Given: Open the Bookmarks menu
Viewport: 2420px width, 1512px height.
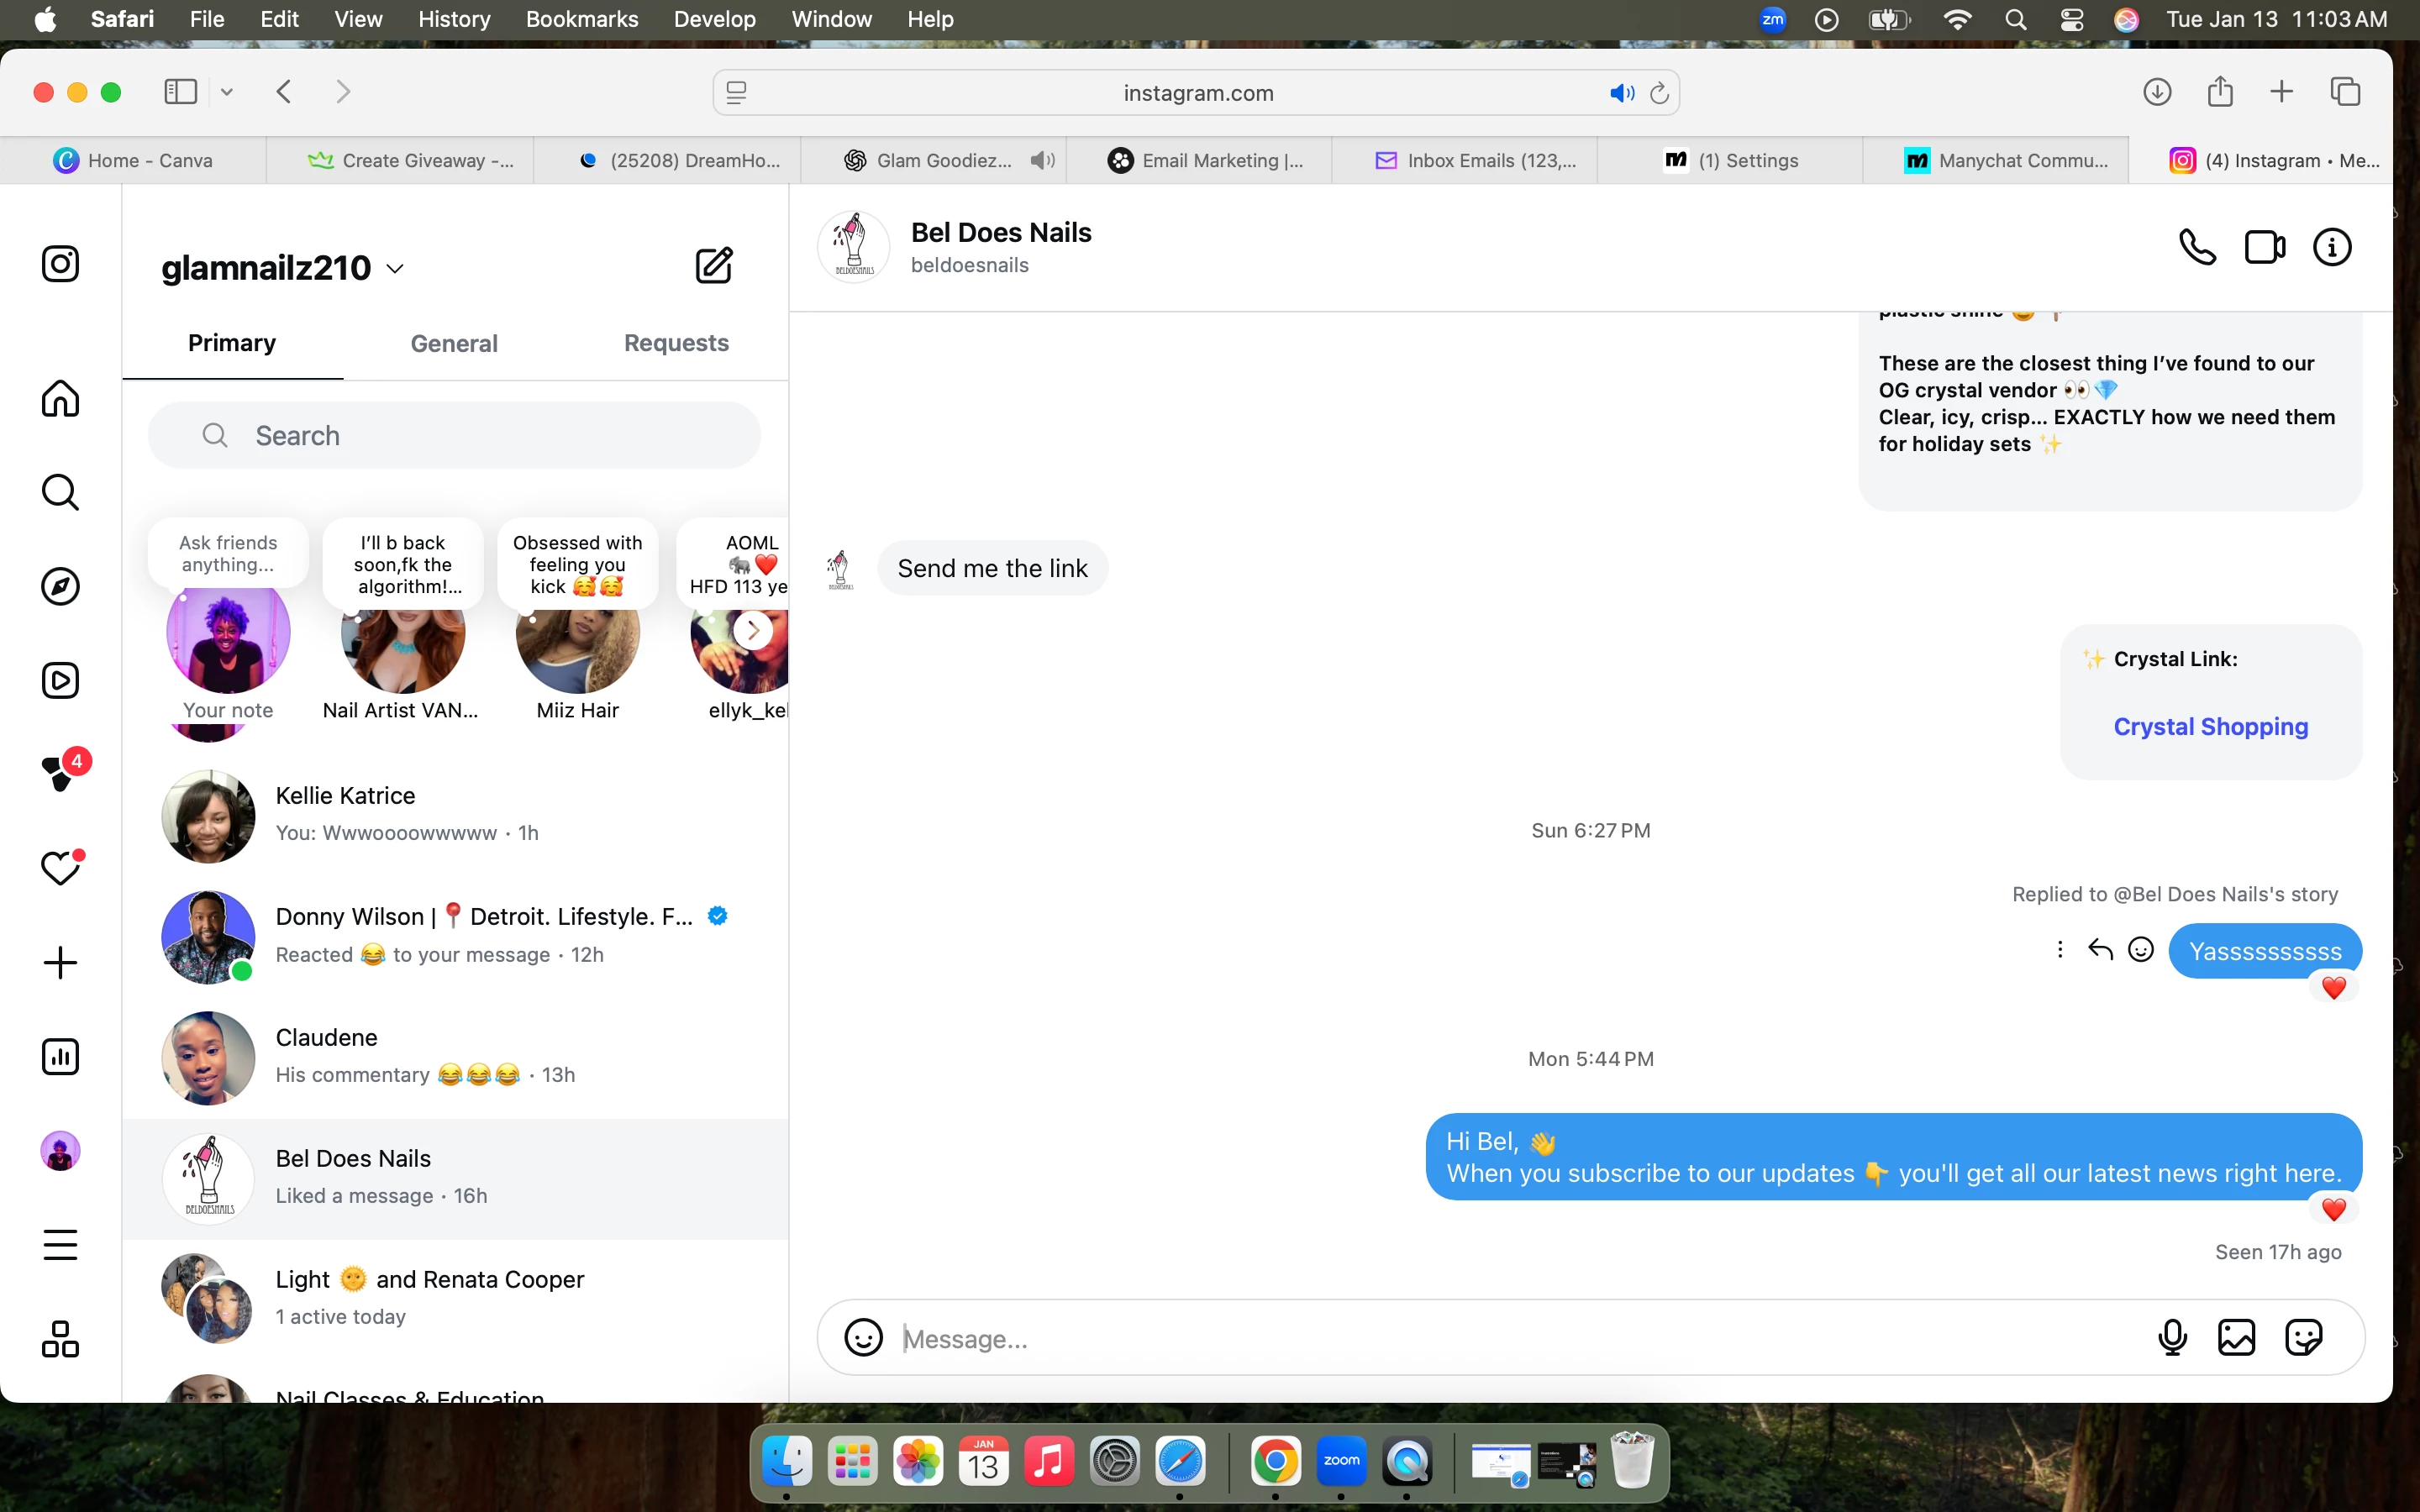Looking at the screenshot, I should click(x=581, y=19).
